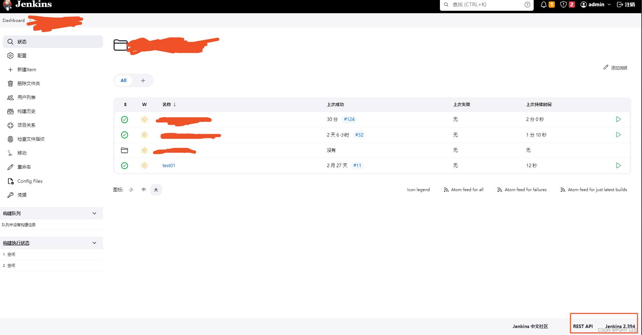
Task: Open the security warnings shield icon
Action: pyautogui.click(x=564, y=5)
